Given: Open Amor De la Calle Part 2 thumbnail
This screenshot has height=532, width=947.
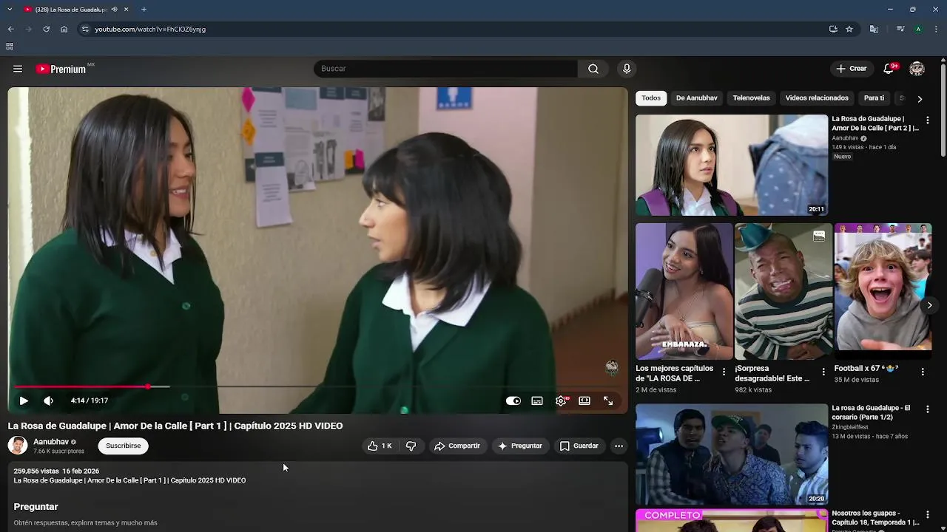Looking at the screenshot, I should coord(732,165).
